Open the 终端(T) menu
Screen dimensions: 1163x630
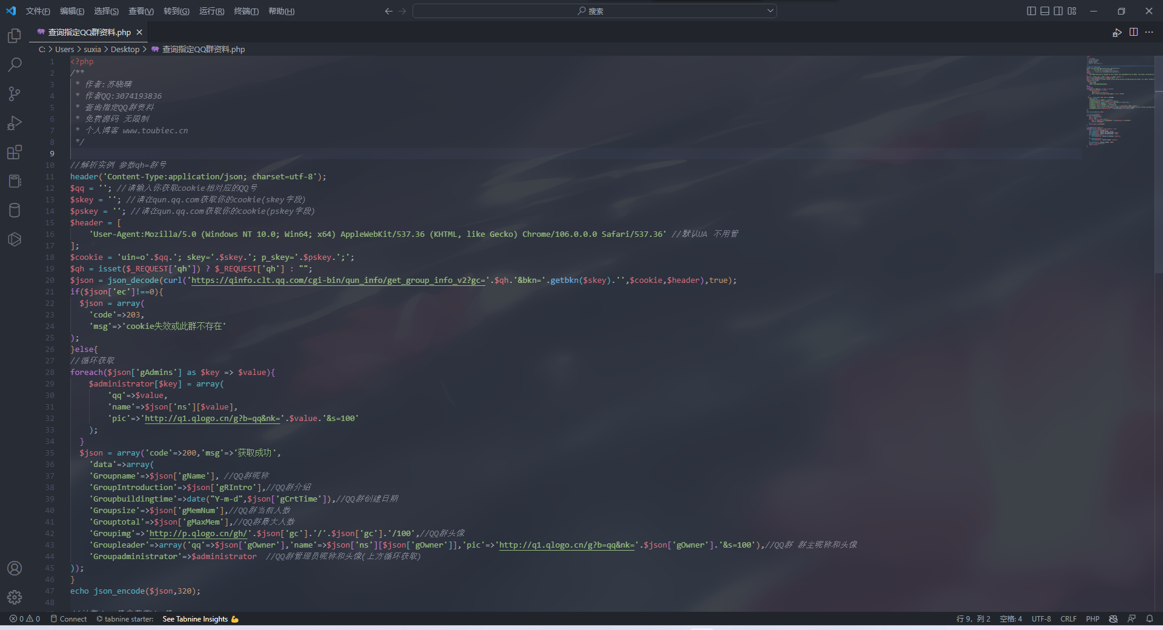246,11
